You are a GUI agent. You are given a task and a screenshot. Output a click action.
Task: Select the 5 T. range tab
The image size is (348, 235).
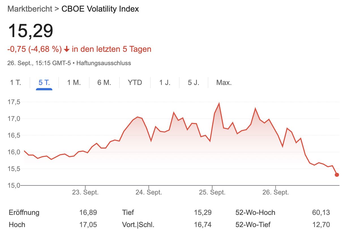tap(44, 83)
